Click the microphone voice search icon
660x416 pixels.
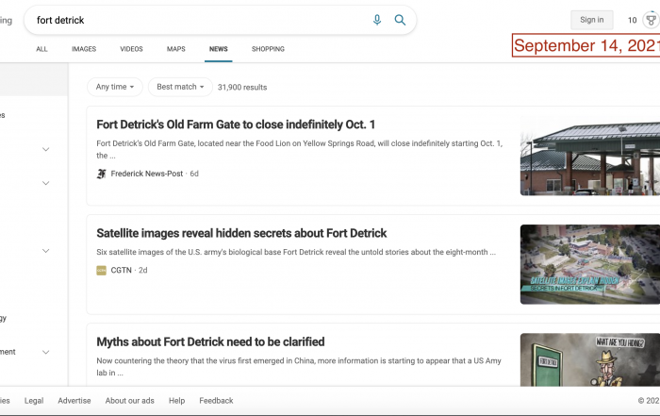tap(377, 20)
